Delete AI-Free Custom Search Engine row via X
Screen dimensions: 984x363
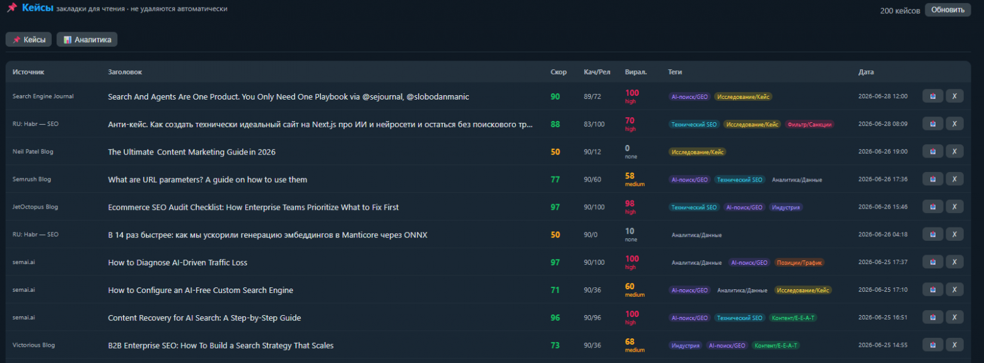click(x=954, y=290)
